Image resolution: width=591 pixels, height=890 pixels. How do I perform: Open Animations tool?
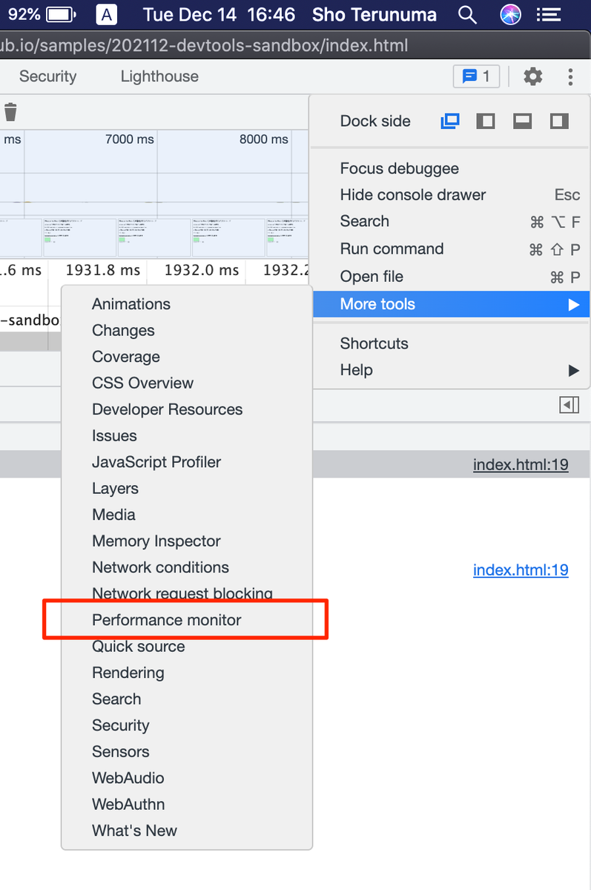(187, 304)
